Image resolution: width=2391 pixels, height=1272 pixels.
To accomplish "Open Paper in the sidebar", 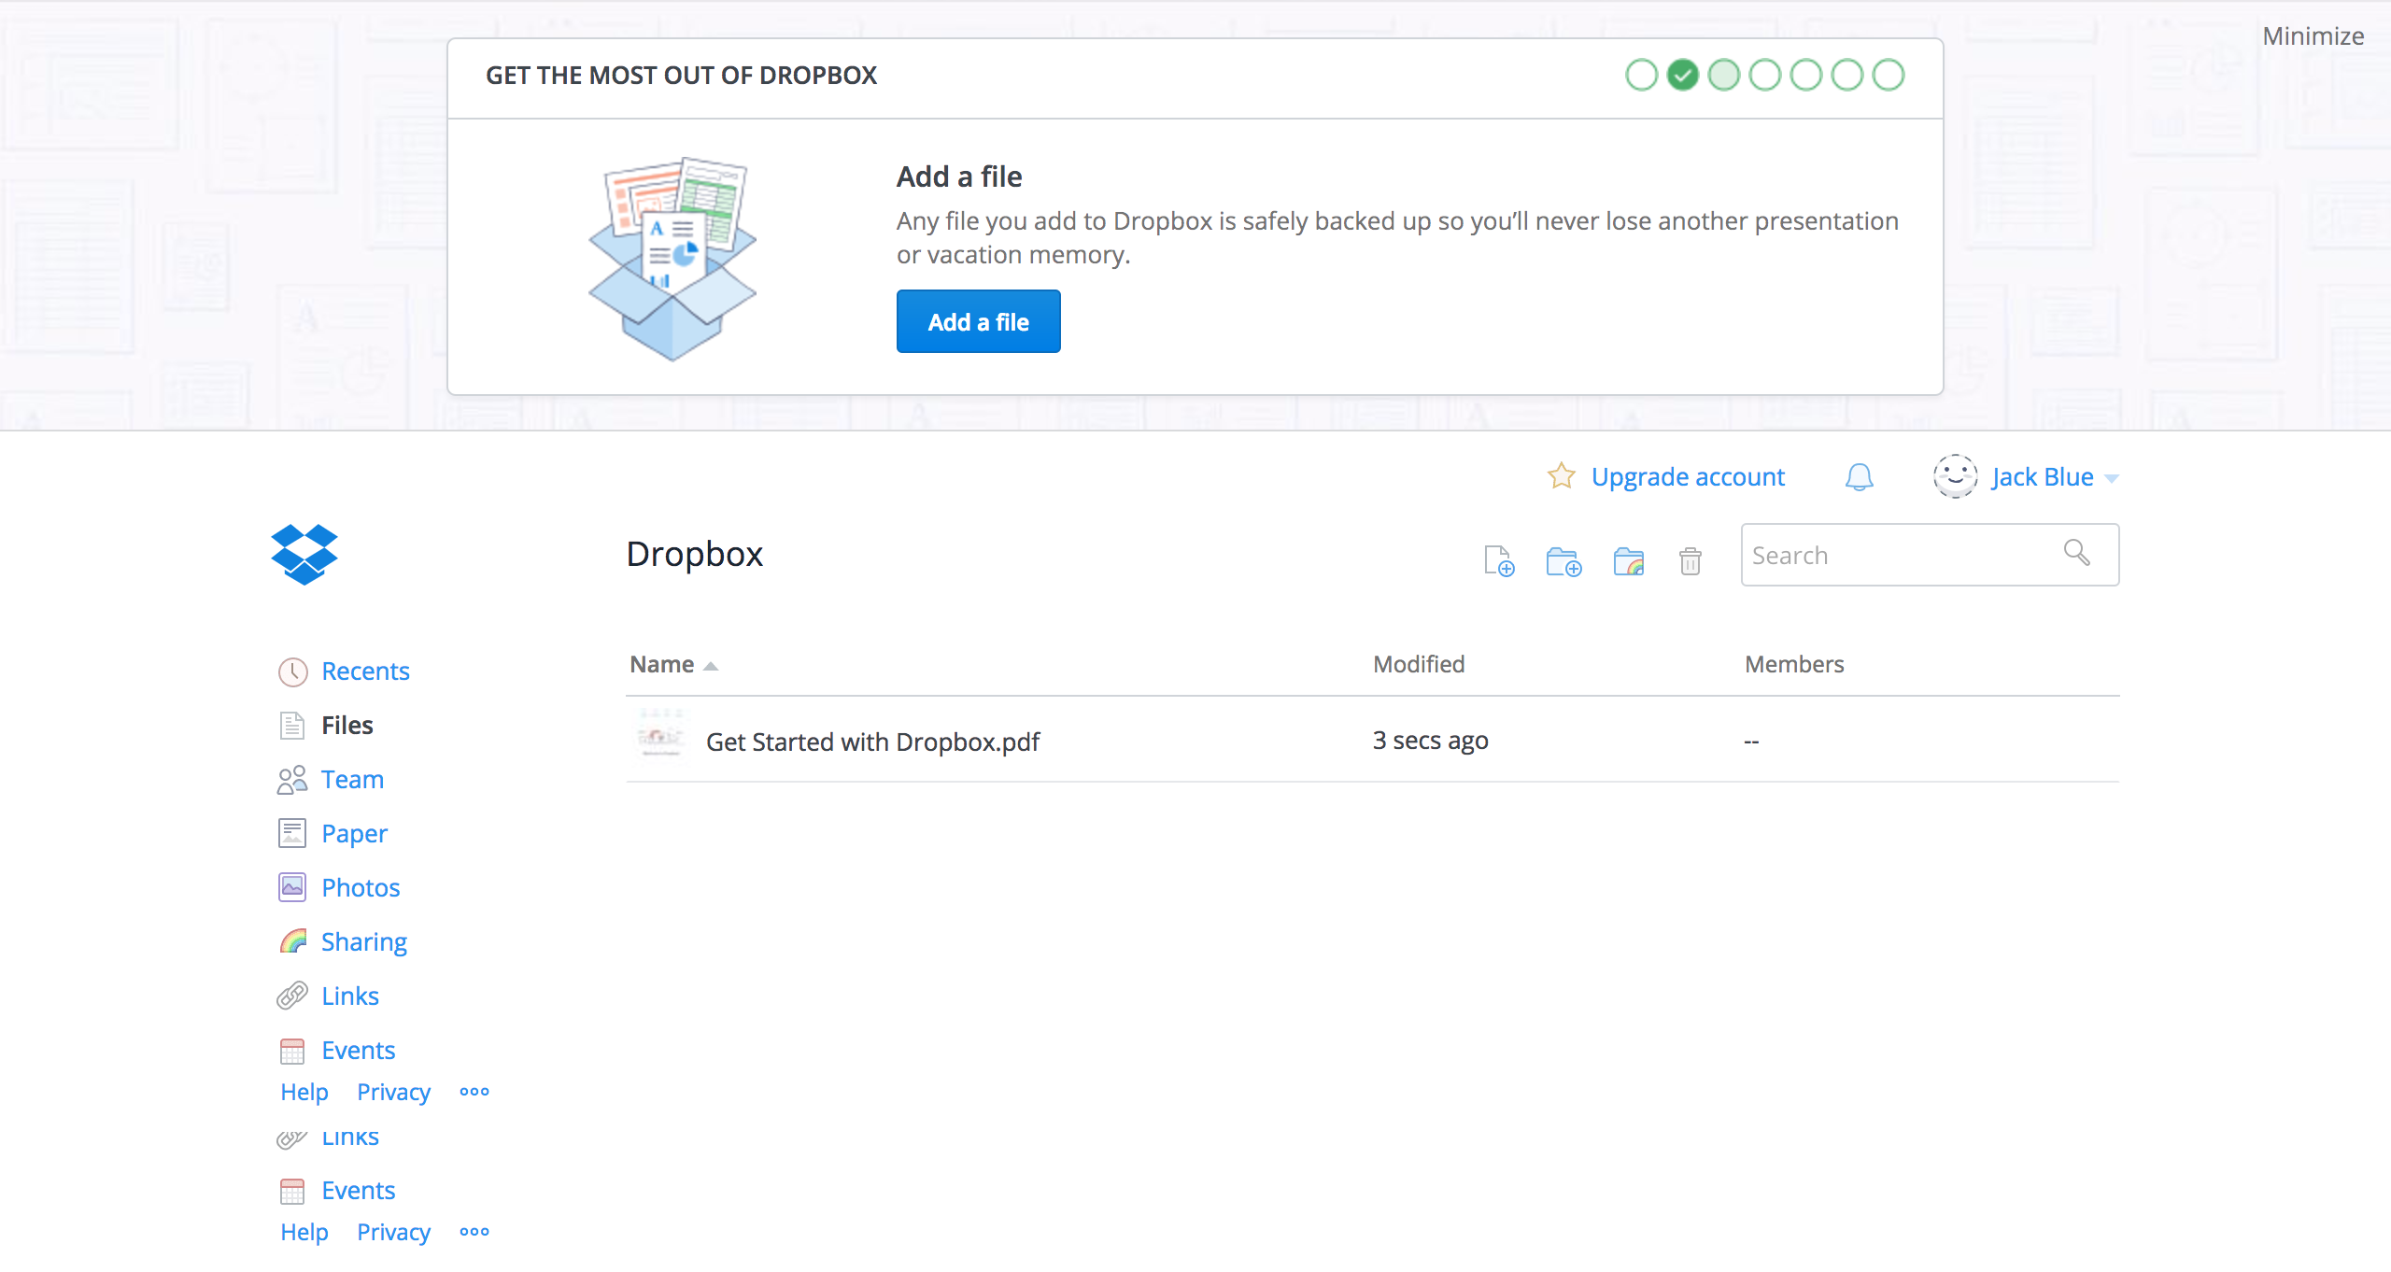I will pos(354,833).
